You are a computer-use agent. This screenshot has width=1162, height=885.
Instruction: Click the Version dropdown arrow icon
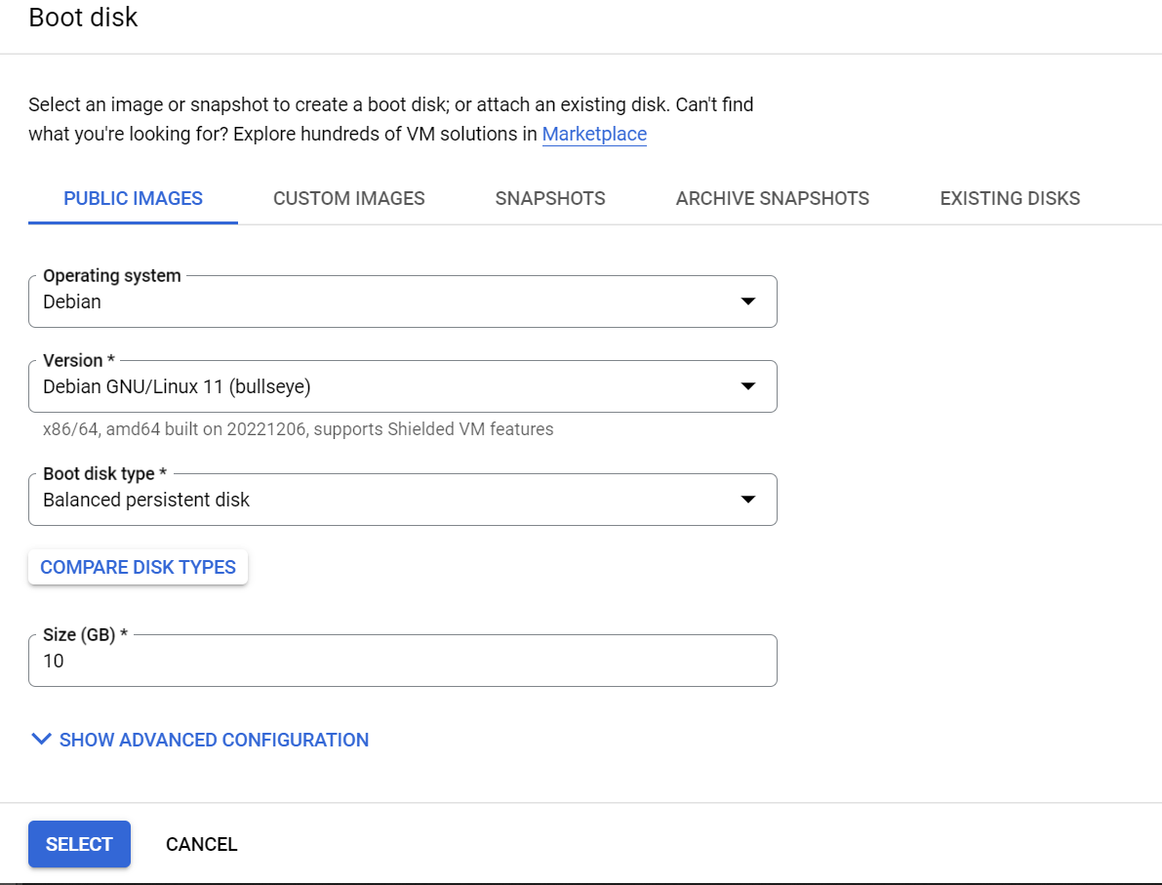[x=748, y=386]
